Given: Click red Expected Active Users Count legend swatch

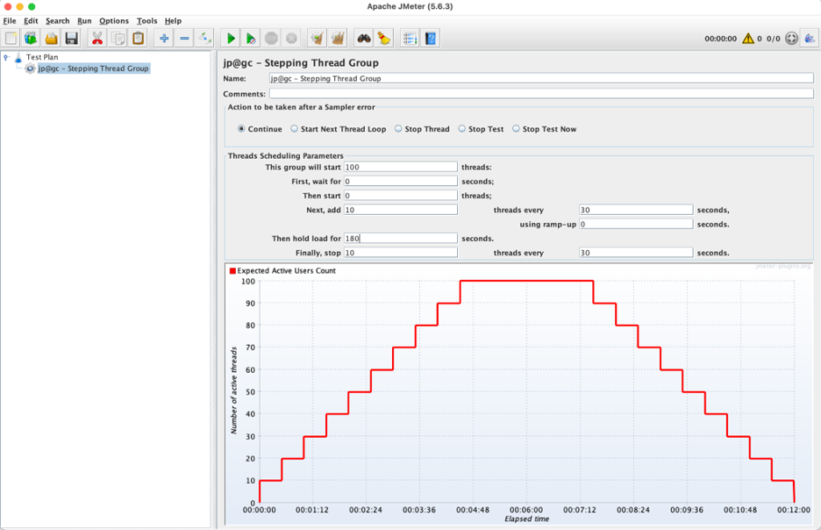Looking at the screenshot, I should (x=232, y=271).
